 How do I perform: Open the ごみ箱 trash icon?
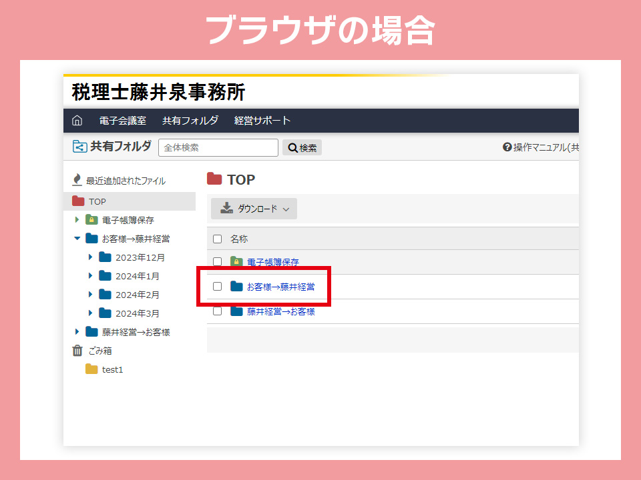(77, 351)
